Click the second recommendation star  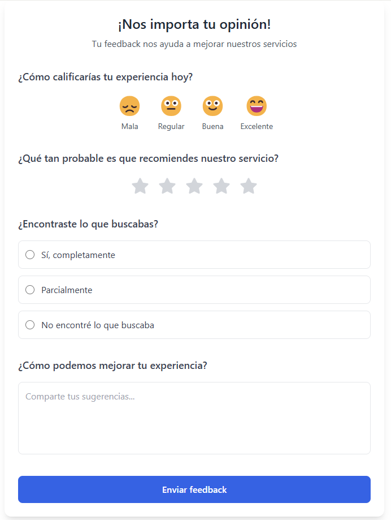coord(167,186)
